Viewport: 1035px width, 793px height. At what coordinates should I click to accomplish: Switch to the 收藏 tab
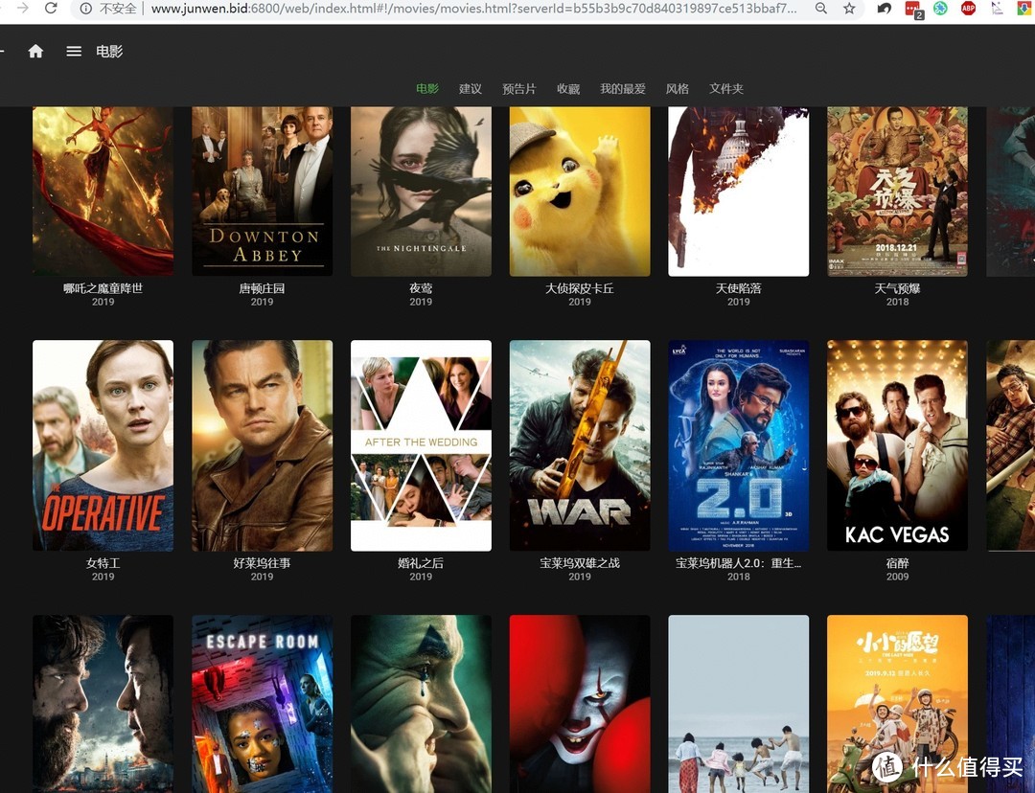[568, 88]
